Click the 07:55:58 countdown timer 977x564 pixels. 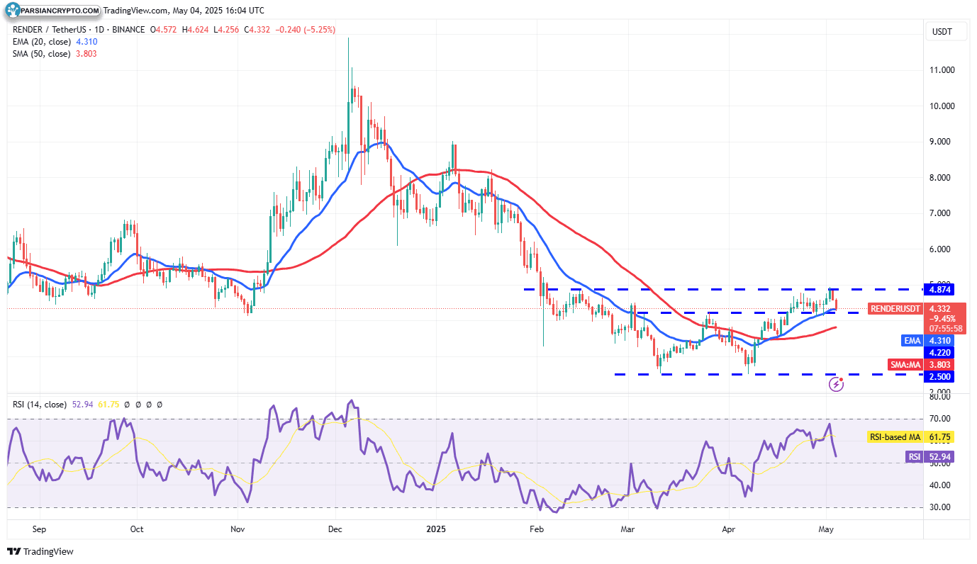point(946,327)
